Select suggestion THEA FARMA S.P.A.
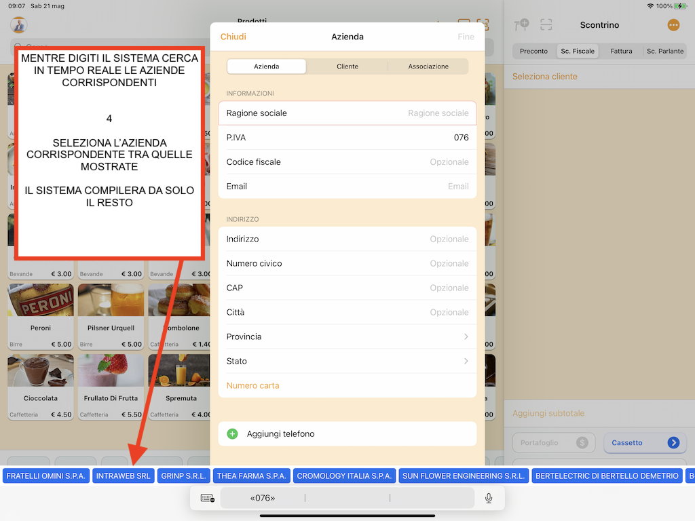 tap(251, 476)
